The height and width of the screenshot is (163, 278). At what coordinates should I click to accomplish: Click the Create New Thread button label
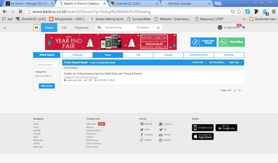click(208, 42)
